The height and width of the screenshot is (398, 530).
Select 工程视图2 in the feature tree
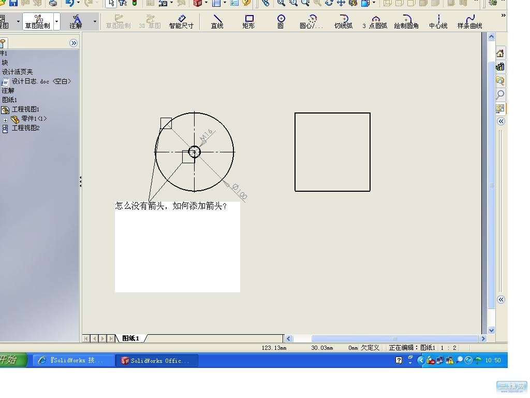[26, 128]
